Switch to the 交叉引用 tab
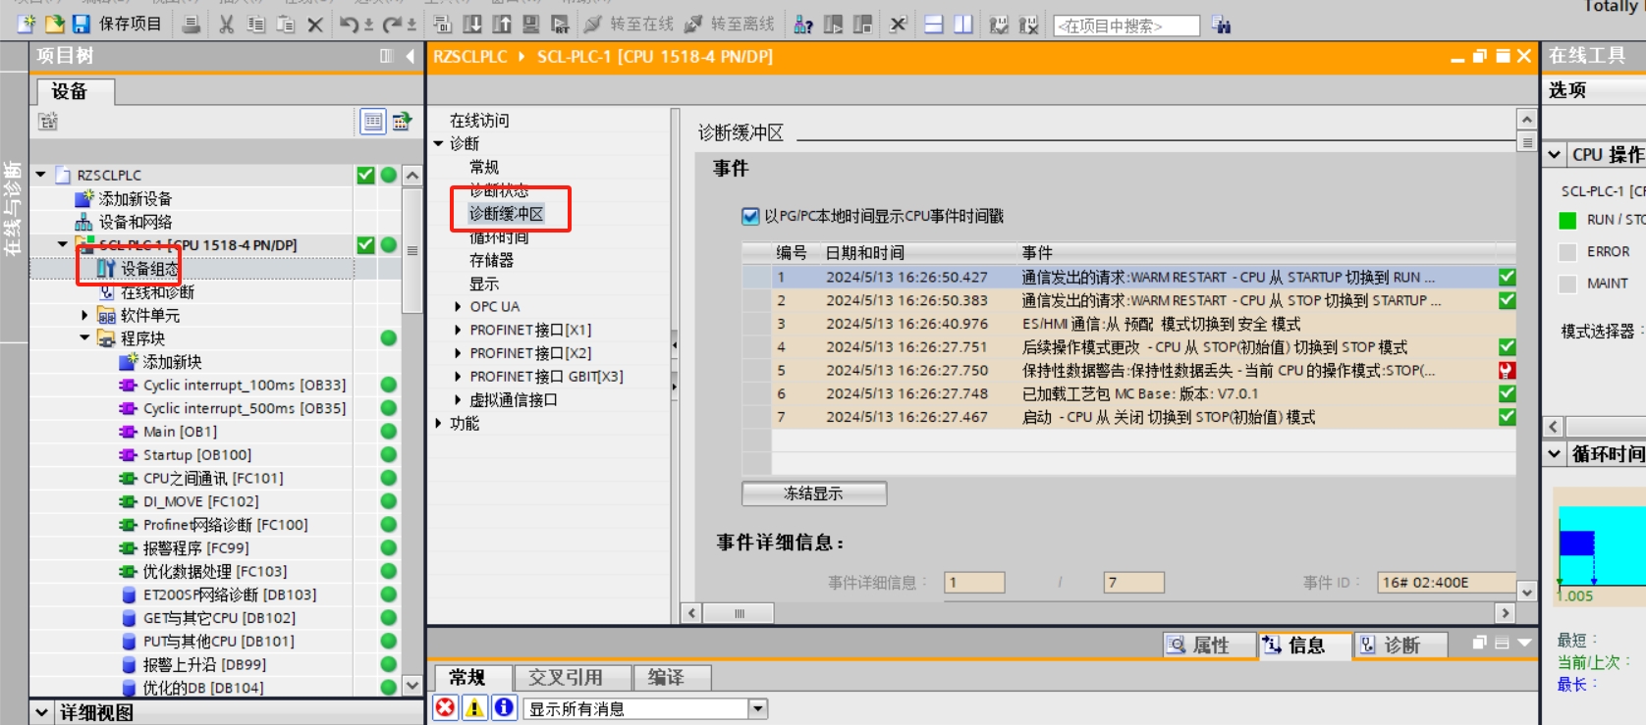This screenshot has width=1646, height=725. click(566, 677)
